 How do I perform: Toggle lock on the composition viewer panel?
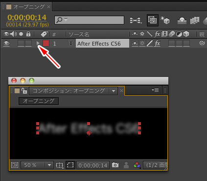pyautogui.click(x=24, y=91)
